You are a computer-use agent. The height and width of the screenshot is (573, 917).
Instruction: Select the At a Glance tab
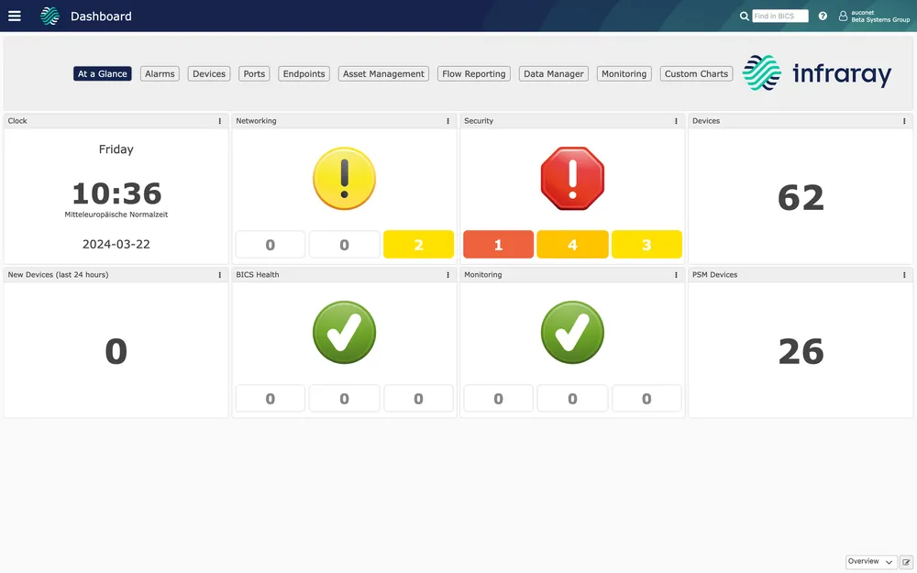pyautogui.click(x=102, y=73)
